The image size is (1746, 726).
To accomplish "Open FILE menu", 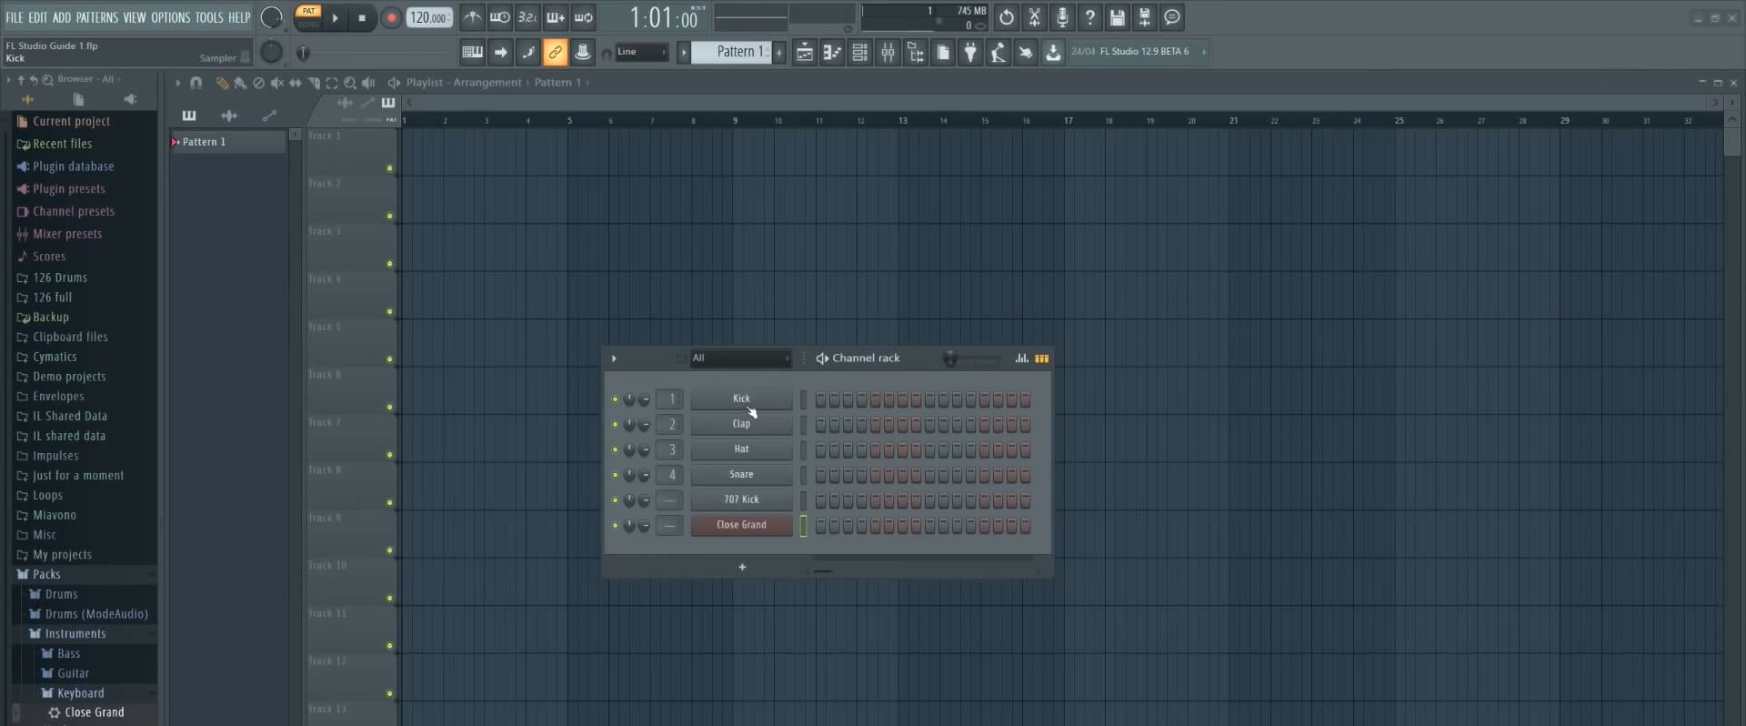I will [x=14, y=17].
